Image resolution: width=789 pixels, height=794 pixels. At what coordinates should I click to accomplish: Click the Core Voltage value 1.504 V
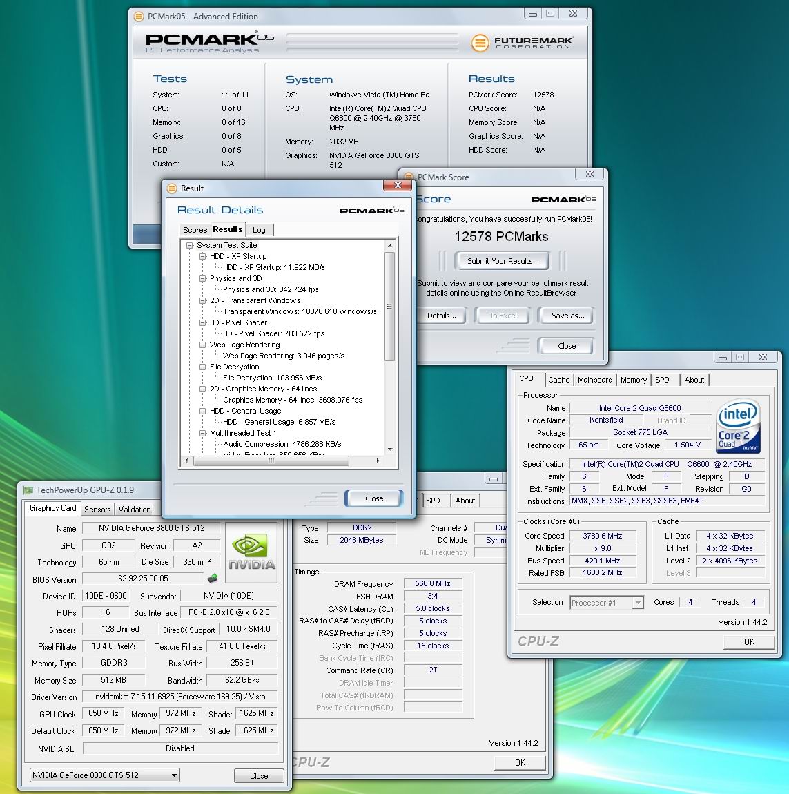tap(688, 445)
